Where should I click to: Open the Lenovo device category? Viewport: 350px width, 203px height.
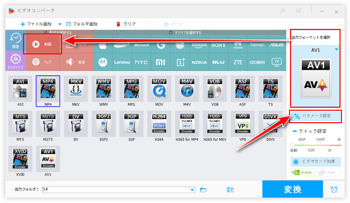pos(122,62)
